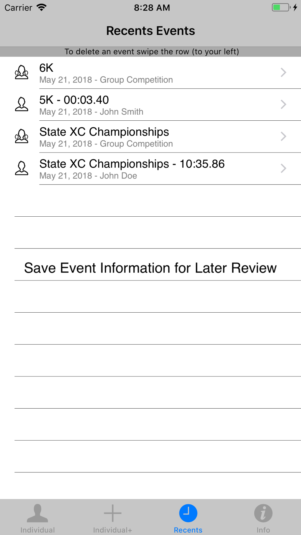Select the Individual+ plus icon
This screenshot has width=301, height=535.
click(113, 513)
